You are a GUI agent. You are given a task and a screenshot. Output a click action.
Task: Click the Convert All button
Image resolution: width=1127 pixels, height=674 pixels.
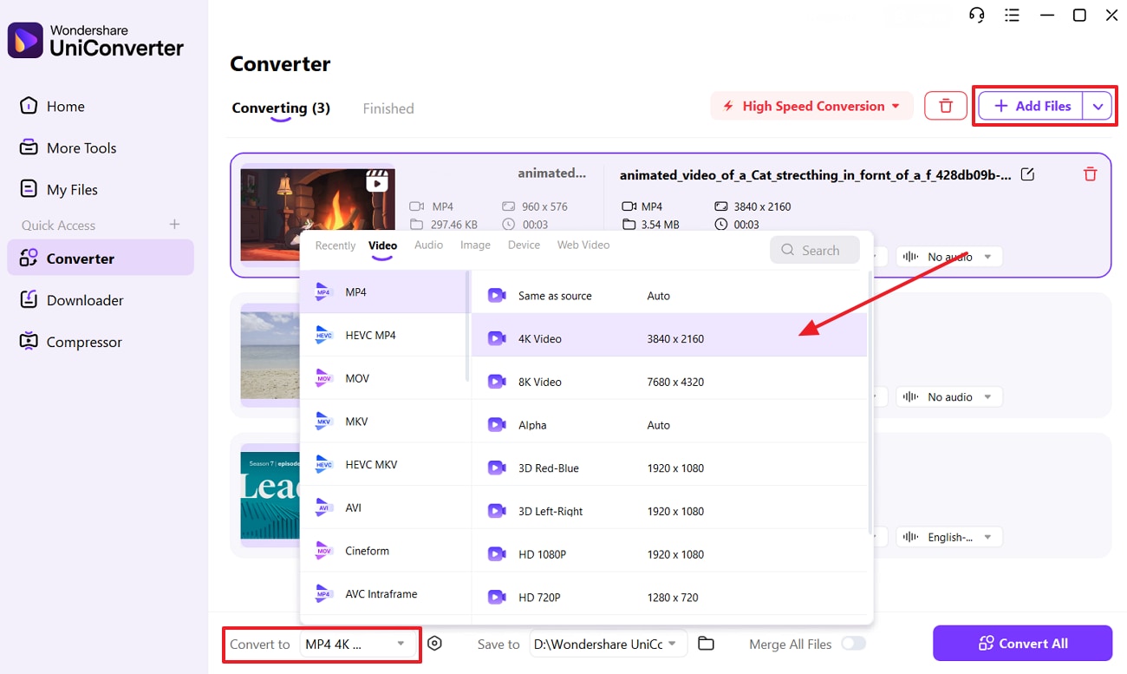click(1022, 644)
